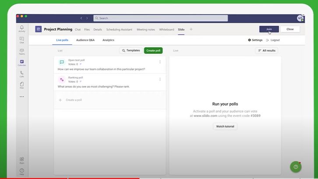Expand more apps ellipsis in sidebar

click(x=21, y=97)
